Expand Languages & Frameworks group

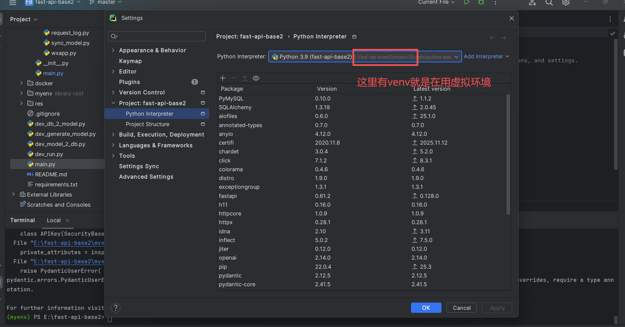tap(113, 145)
